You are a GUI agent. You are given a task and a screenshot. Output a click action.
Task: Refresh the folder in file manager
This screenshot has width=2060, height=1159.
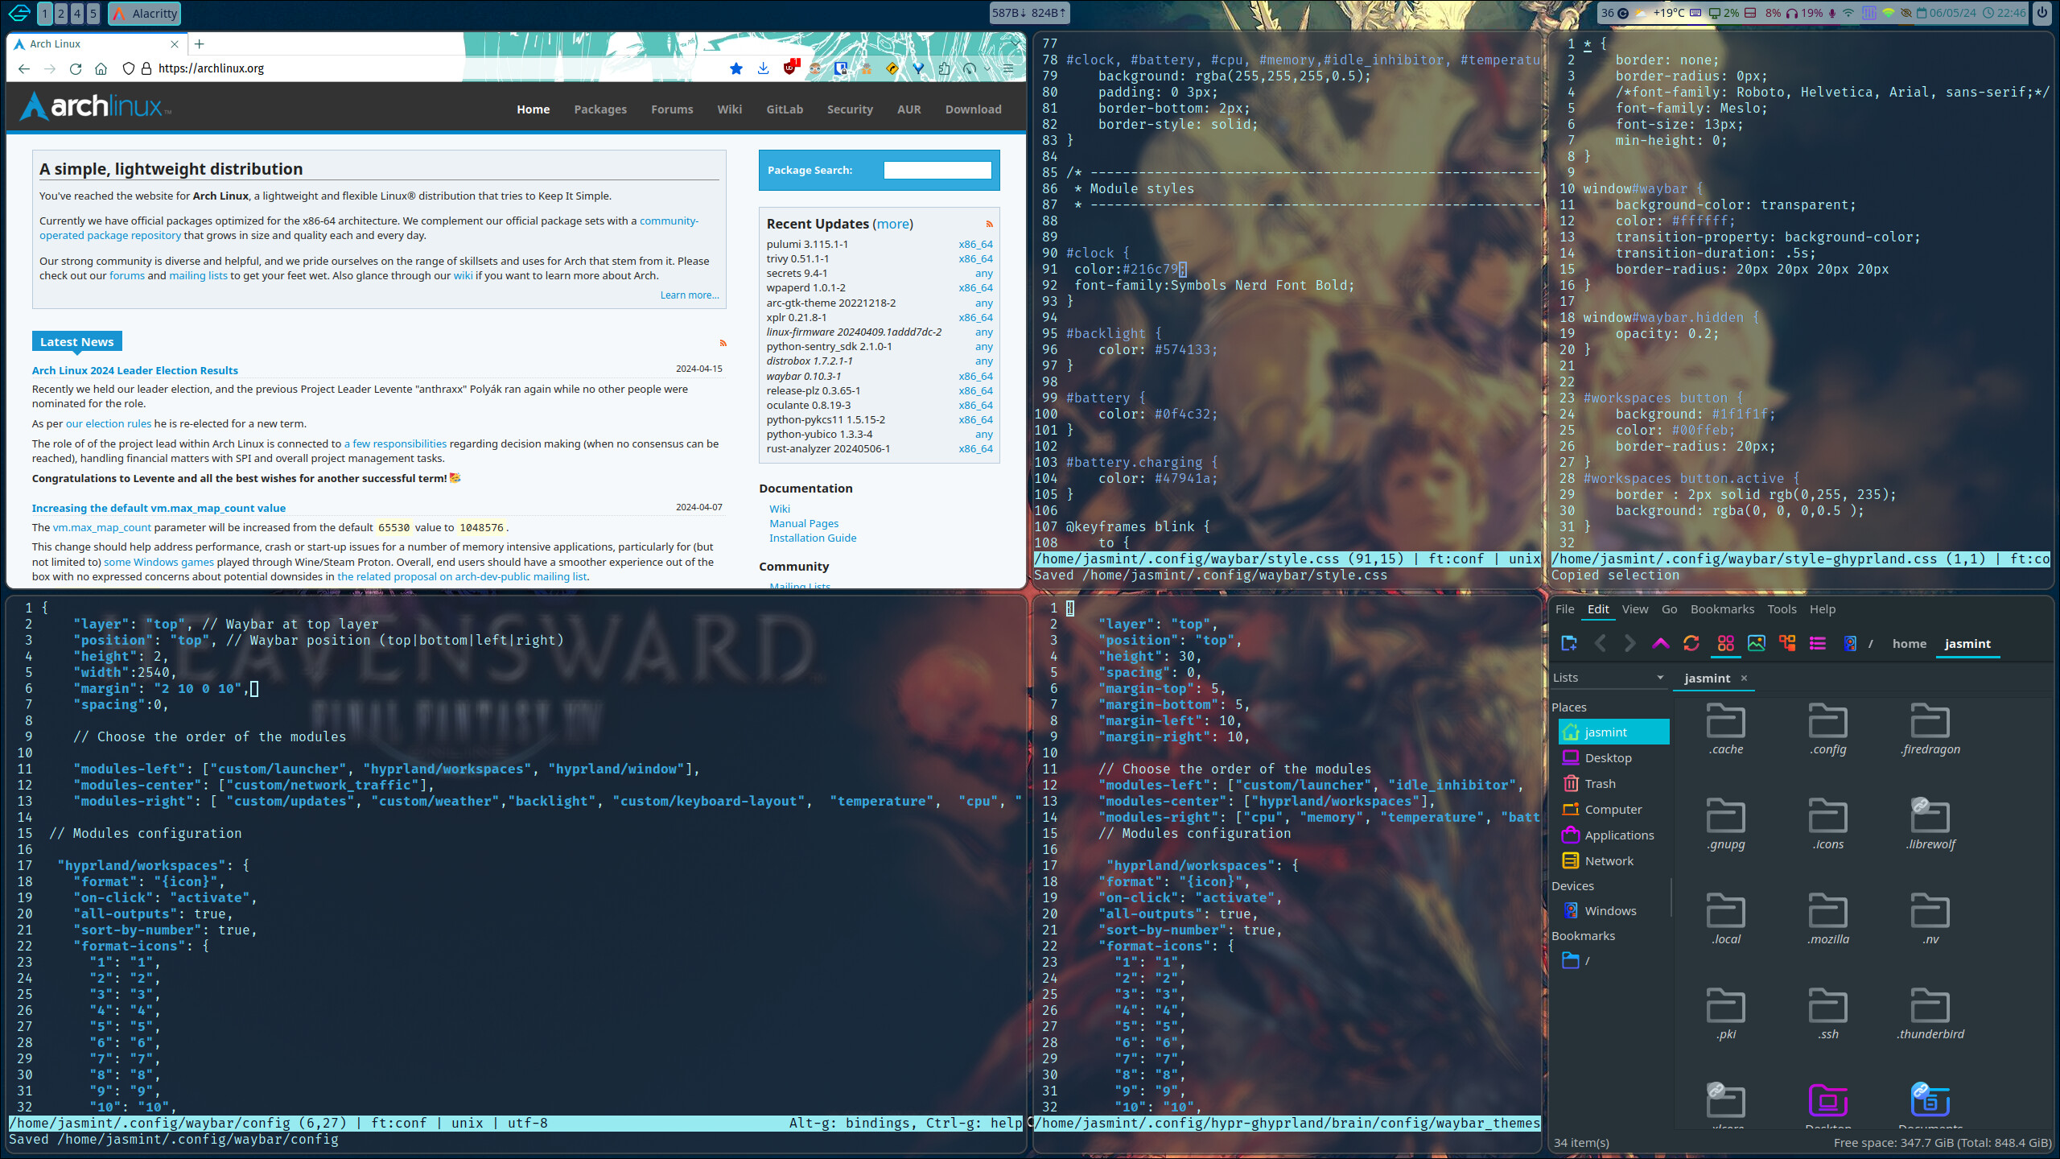1691,643
